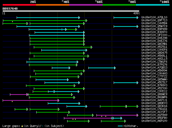Click the purple ~60% identity legend segment
This screenshot has height=128, width=172.
click(86, 5)
